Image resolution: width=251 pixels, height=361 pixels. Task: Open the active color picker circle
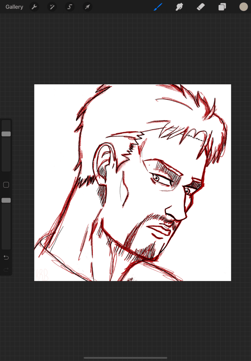point(243,7)
